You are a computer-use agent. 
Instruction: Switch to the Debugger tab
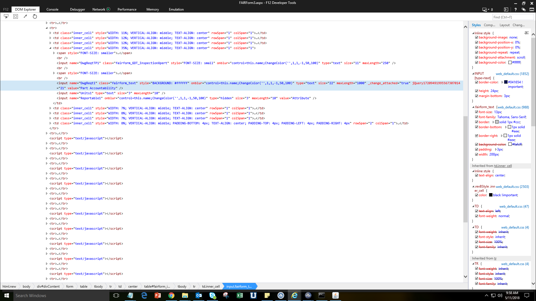(77, 9)
